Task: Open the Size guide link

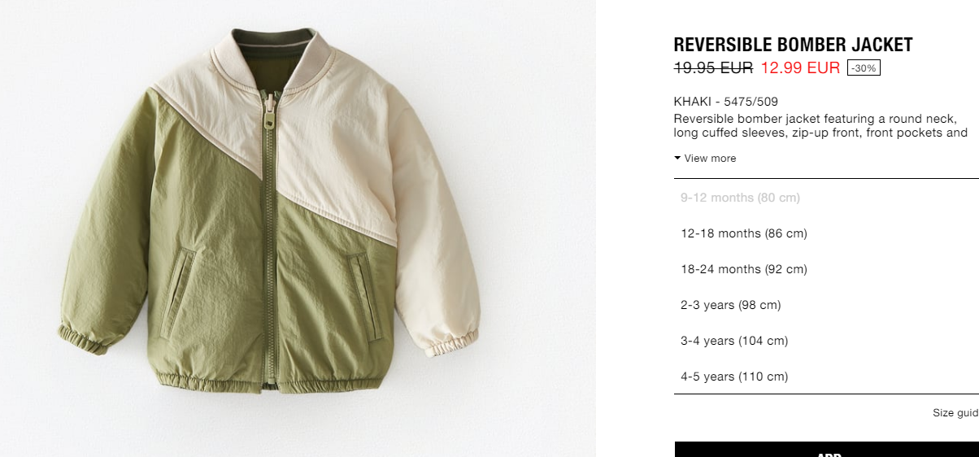Action: coord(955,413)
